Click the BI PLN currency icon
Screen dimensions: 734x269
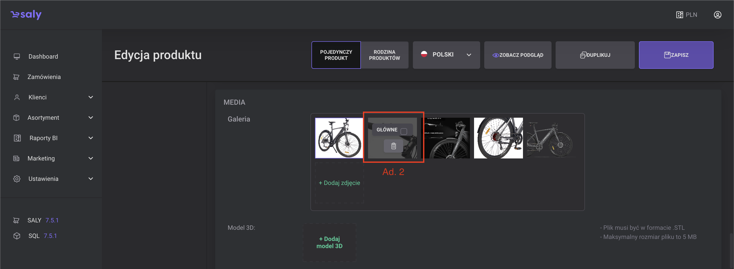[x=679, y=15]
